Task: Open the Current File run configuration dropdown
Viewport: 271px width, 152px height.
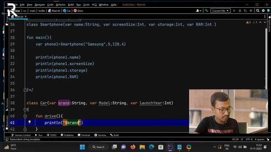Action: (x=220, y=11)
